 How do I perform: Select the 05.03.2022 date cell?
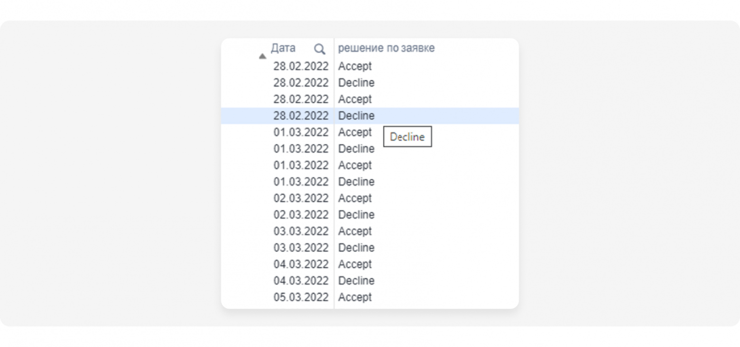pyautogui.click(x=301, y=297)
